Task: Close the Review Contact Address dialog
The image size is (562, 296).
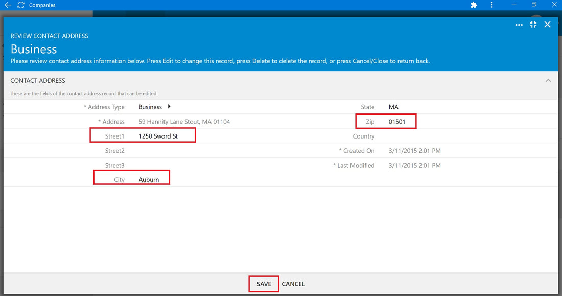Action: 547,25
